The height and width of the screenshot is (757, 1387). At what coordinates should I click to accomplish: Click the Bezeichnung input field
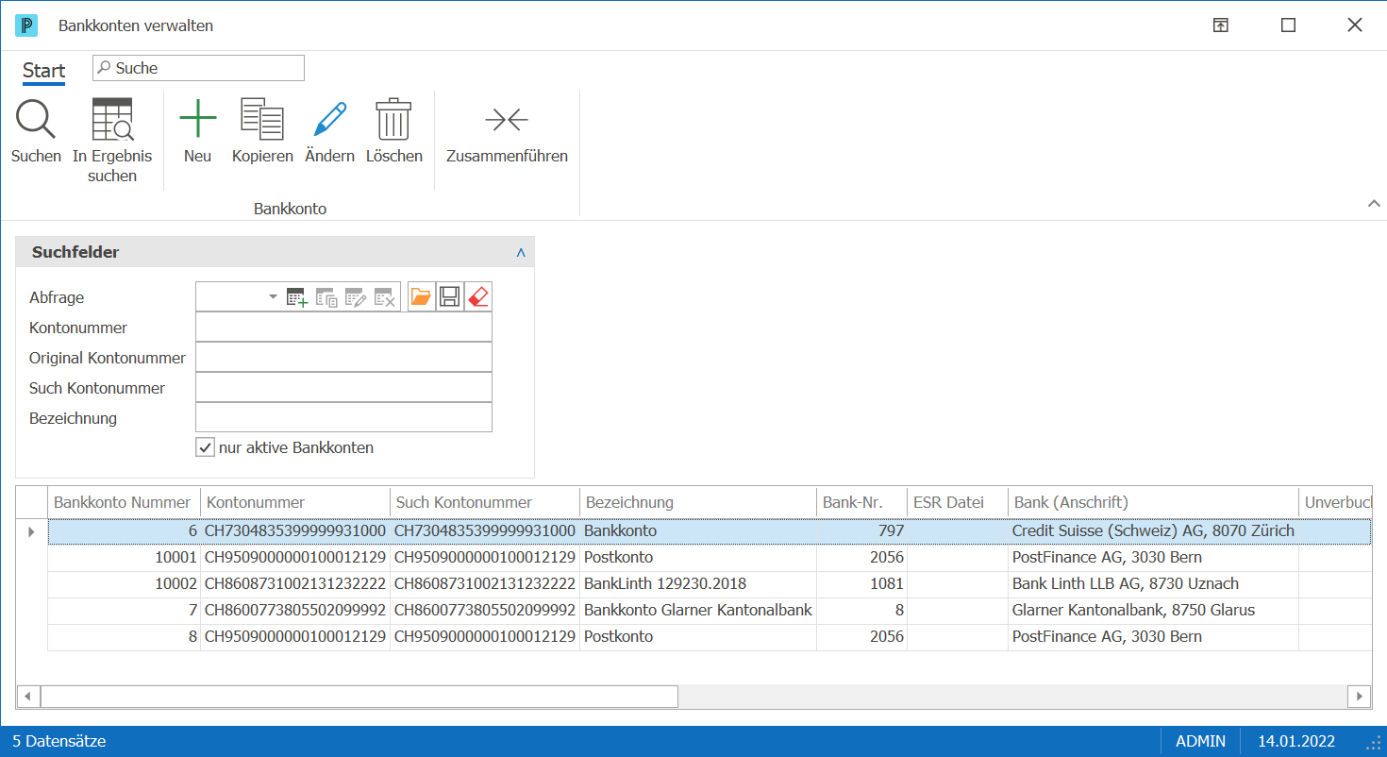[343, 418]
